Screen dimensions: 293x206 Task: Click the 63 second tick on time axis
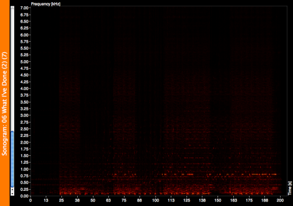pyautogui.click(x=108, y=200)
